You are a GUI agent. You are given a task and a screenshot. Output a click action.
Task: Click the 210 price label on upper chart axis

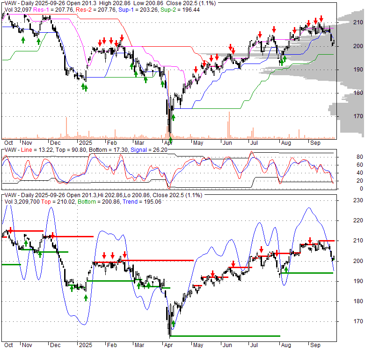pos(358,22)
